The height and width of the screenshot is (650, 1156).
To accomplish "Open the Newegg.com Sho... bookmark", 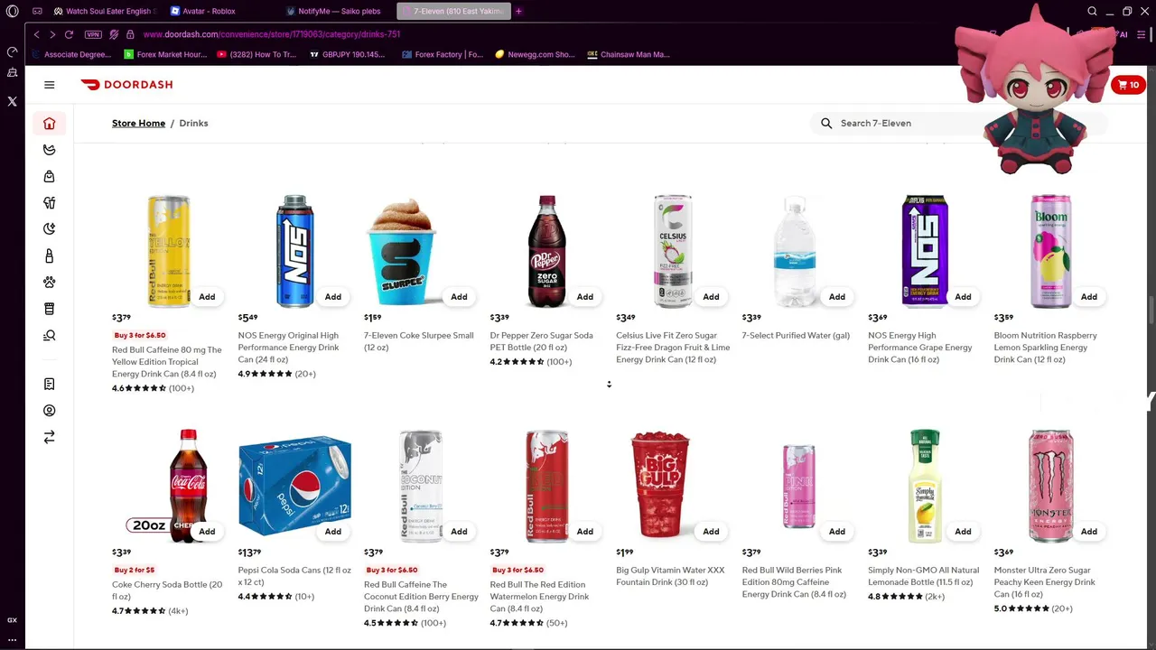I will (535, 54).
